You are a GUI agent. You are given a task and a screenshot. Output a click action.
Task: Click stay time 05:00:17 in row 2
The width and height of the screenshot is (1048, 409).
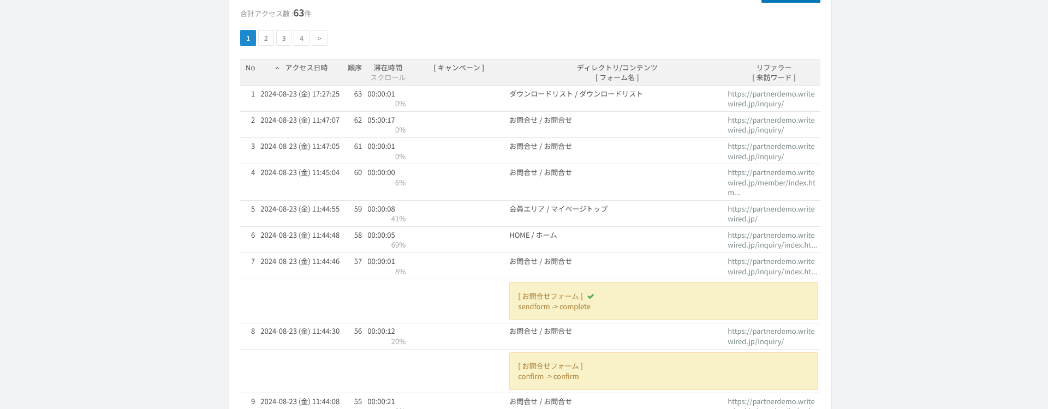click(x=381, y=121)
